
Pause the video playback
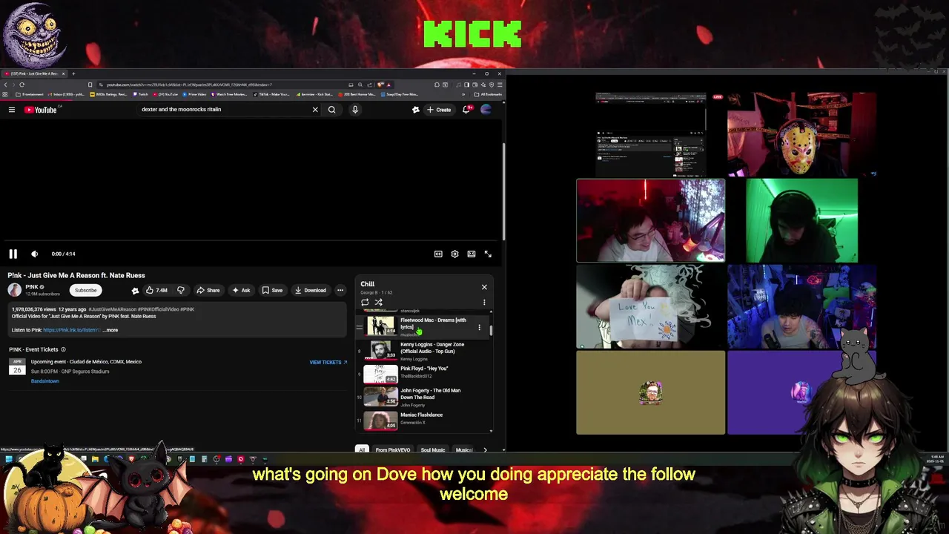click(x=13, y=254)
